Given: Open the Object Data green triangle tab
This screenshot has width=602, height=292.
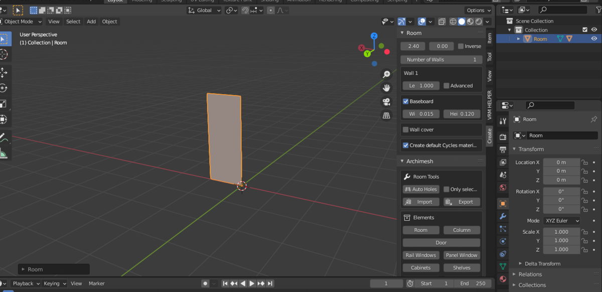Looking at the screenshot, I should [x=503, y=266].
